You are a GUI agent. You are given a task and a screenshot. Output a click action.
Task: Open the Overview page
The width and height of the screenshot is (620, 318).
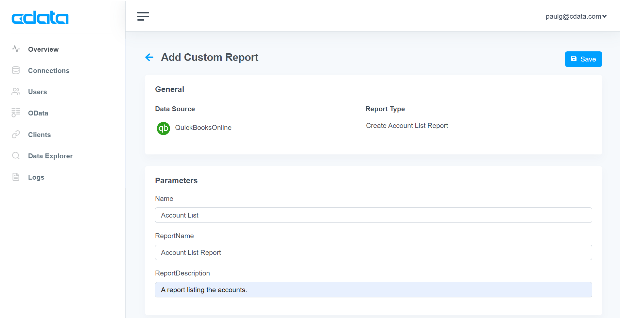tap(43, 49)
